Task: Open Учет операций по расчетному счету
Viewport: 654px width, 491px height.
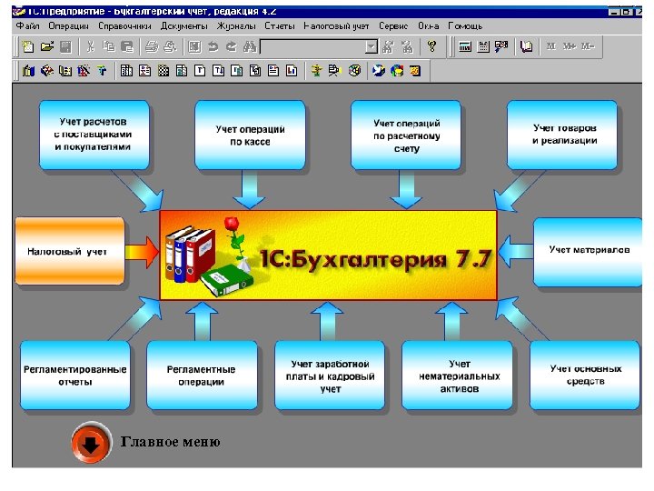Action: pos(406,135)
